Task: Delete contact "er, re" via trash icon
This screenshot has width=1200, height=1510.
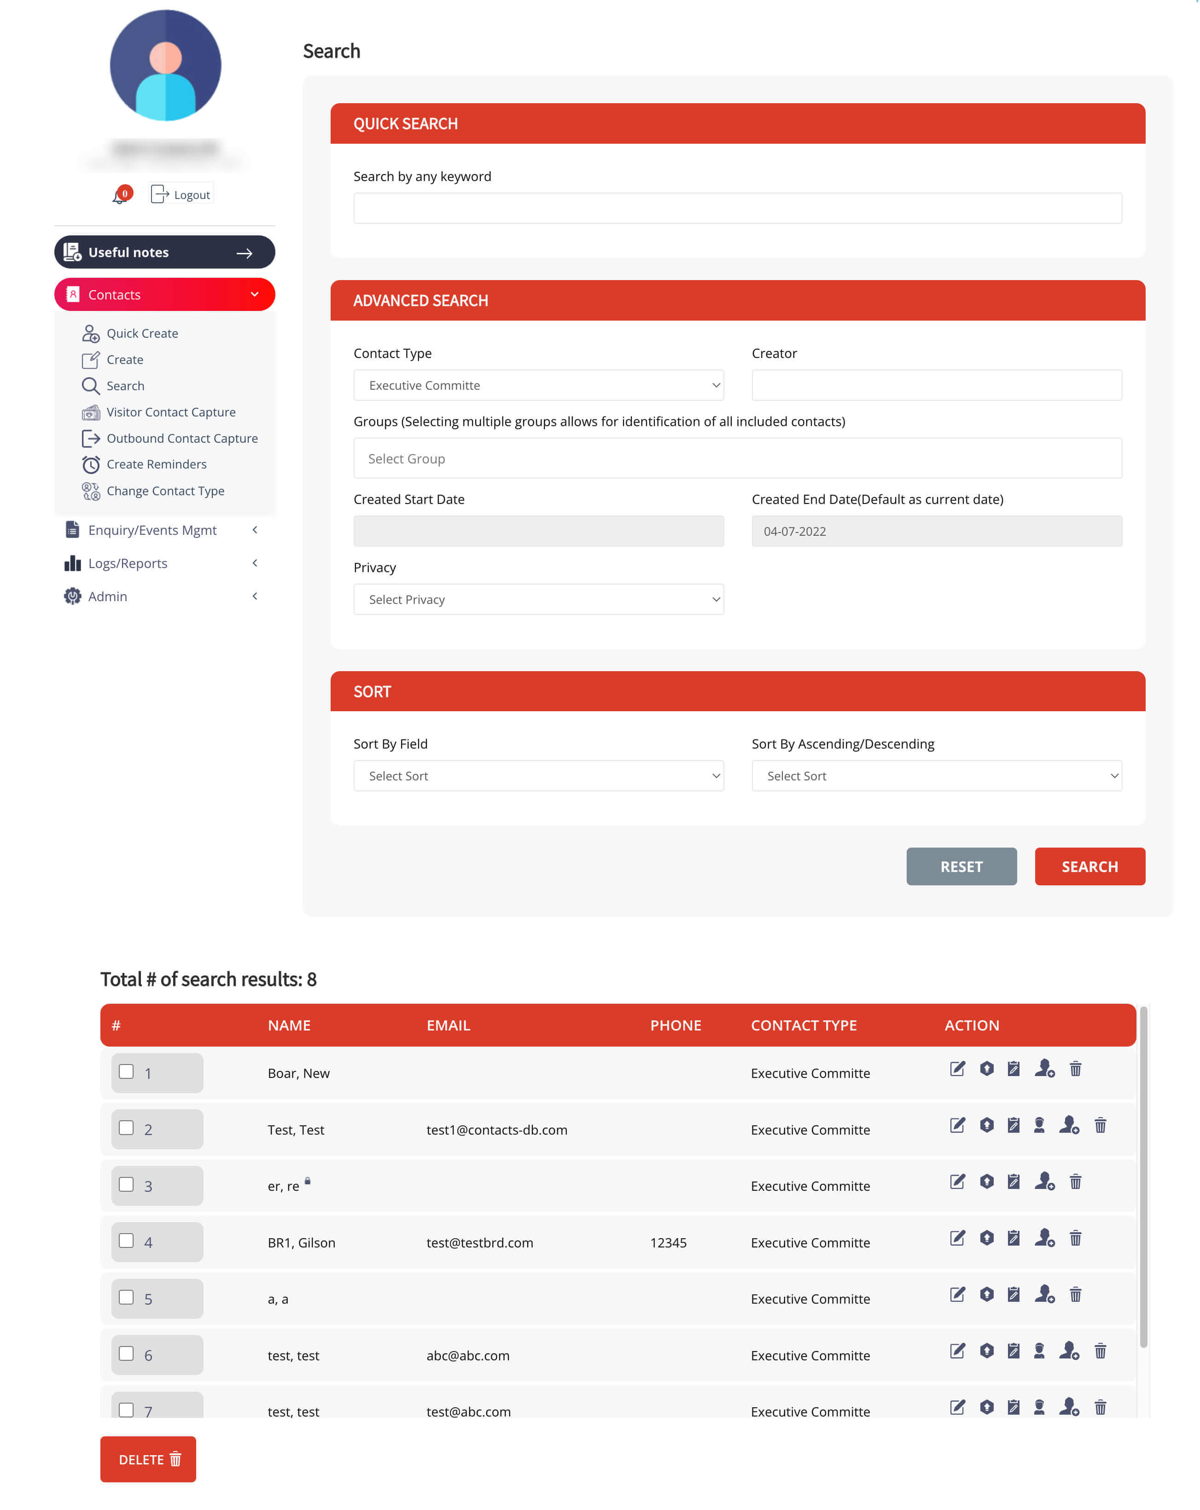Action: (x=1075, y=1182)
